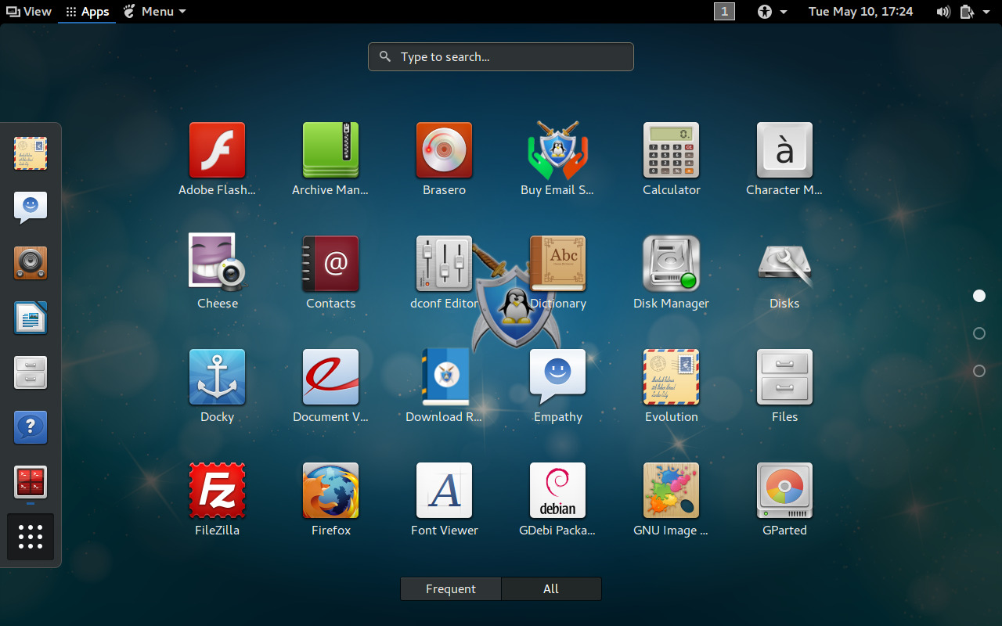Open GDebi Package Installer
This screenshot has height=626, width=1002.
click(x=557, y=491)
